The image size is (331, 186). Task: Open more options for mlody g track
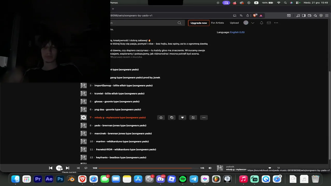pyautogui.click(x=204, y=118)
